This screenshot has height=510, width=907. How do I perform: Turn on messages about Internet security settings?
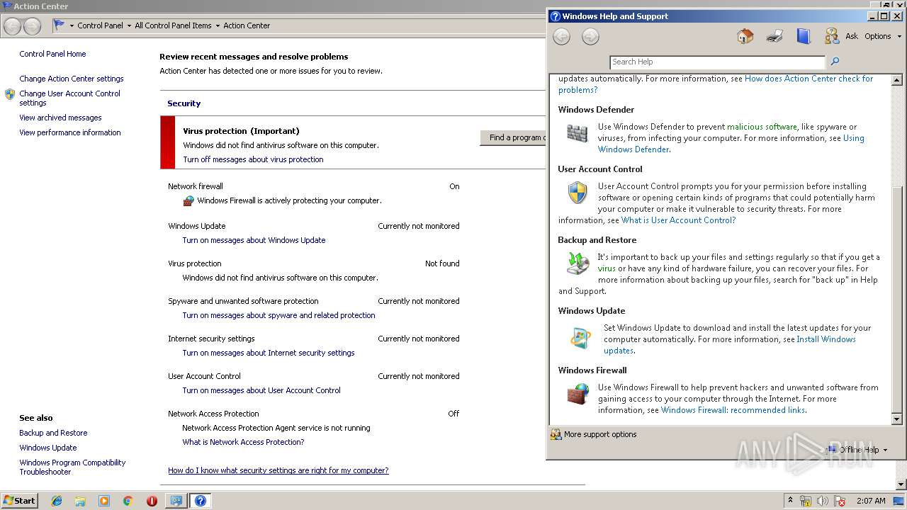269,353
